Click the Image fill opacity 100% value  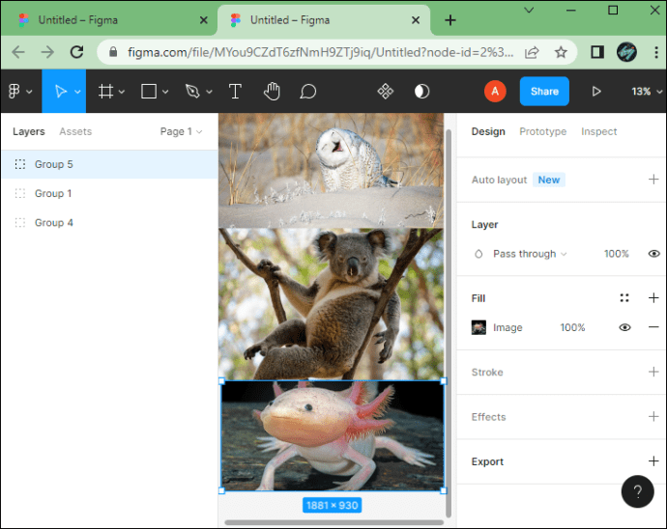[572, 327]
